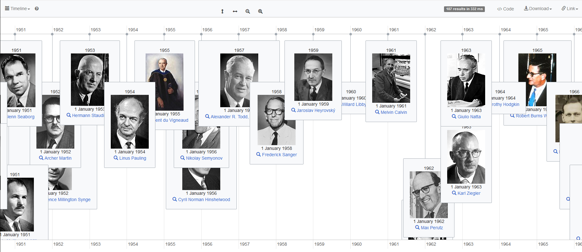Viewport: 582px width, 252px height.
Task: Open the Archer Martin link
Action: click(58, 158)
